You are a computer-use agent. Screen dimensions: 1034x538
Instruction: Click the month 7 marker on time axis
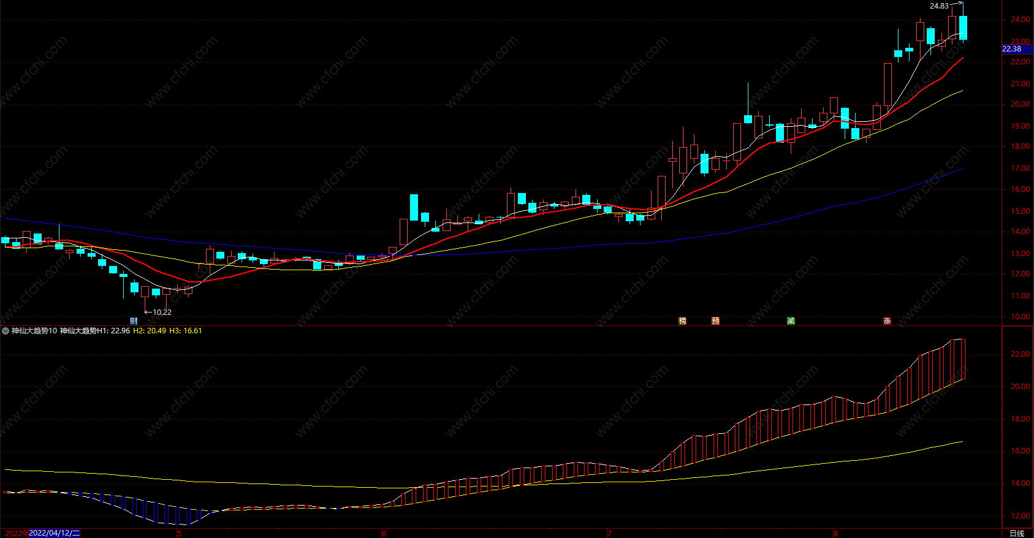(609, 533)
